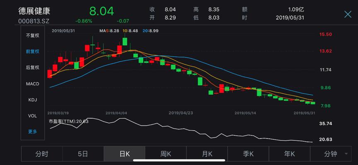Screen dimensions: 358x165
Task: Close the chart with the X icon
Action: pyautogui.click(x=348, y=14)
